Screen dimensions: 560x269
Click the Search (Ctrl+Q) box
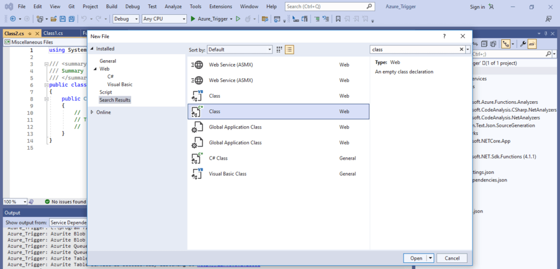coord(330,7)
